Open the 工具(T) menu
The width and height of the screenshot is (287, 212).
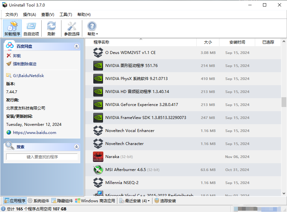(x=66, y=14)
